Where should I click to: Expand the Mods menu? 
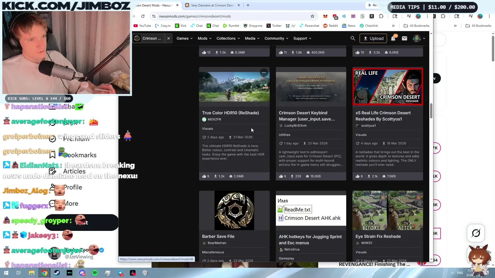pos(205,38)
